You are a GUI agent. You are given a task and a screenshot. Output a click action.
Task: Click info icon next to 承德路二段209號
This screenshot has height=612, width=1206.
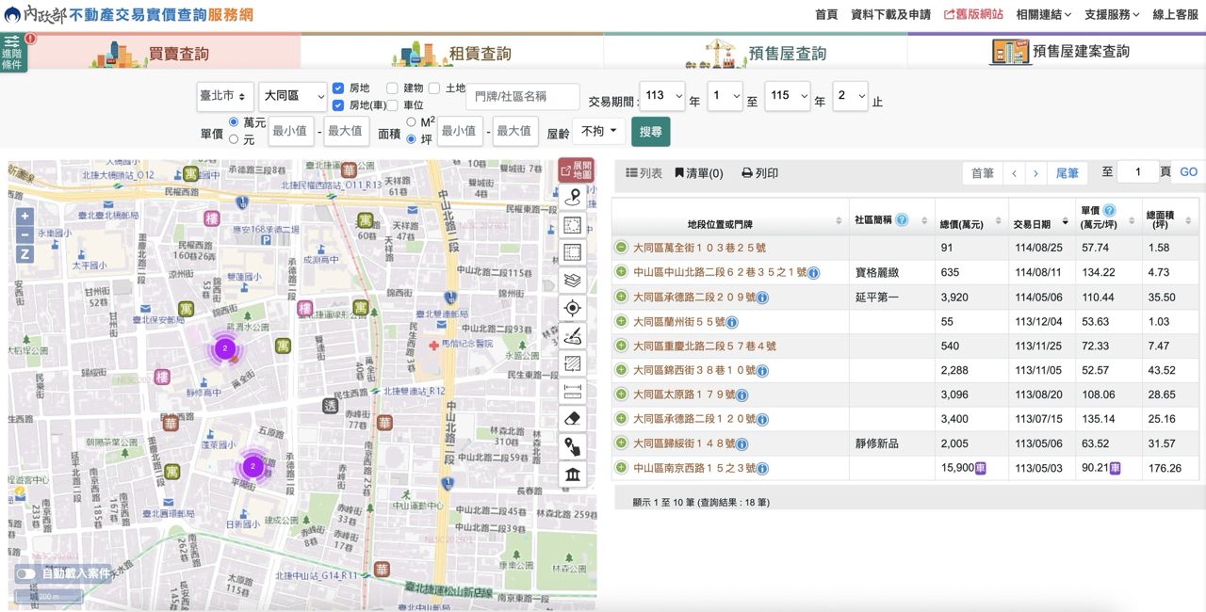763,298
